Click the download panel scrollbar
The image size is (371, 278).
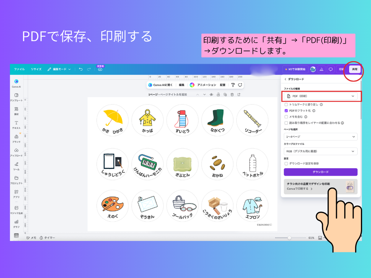[361, 100]
